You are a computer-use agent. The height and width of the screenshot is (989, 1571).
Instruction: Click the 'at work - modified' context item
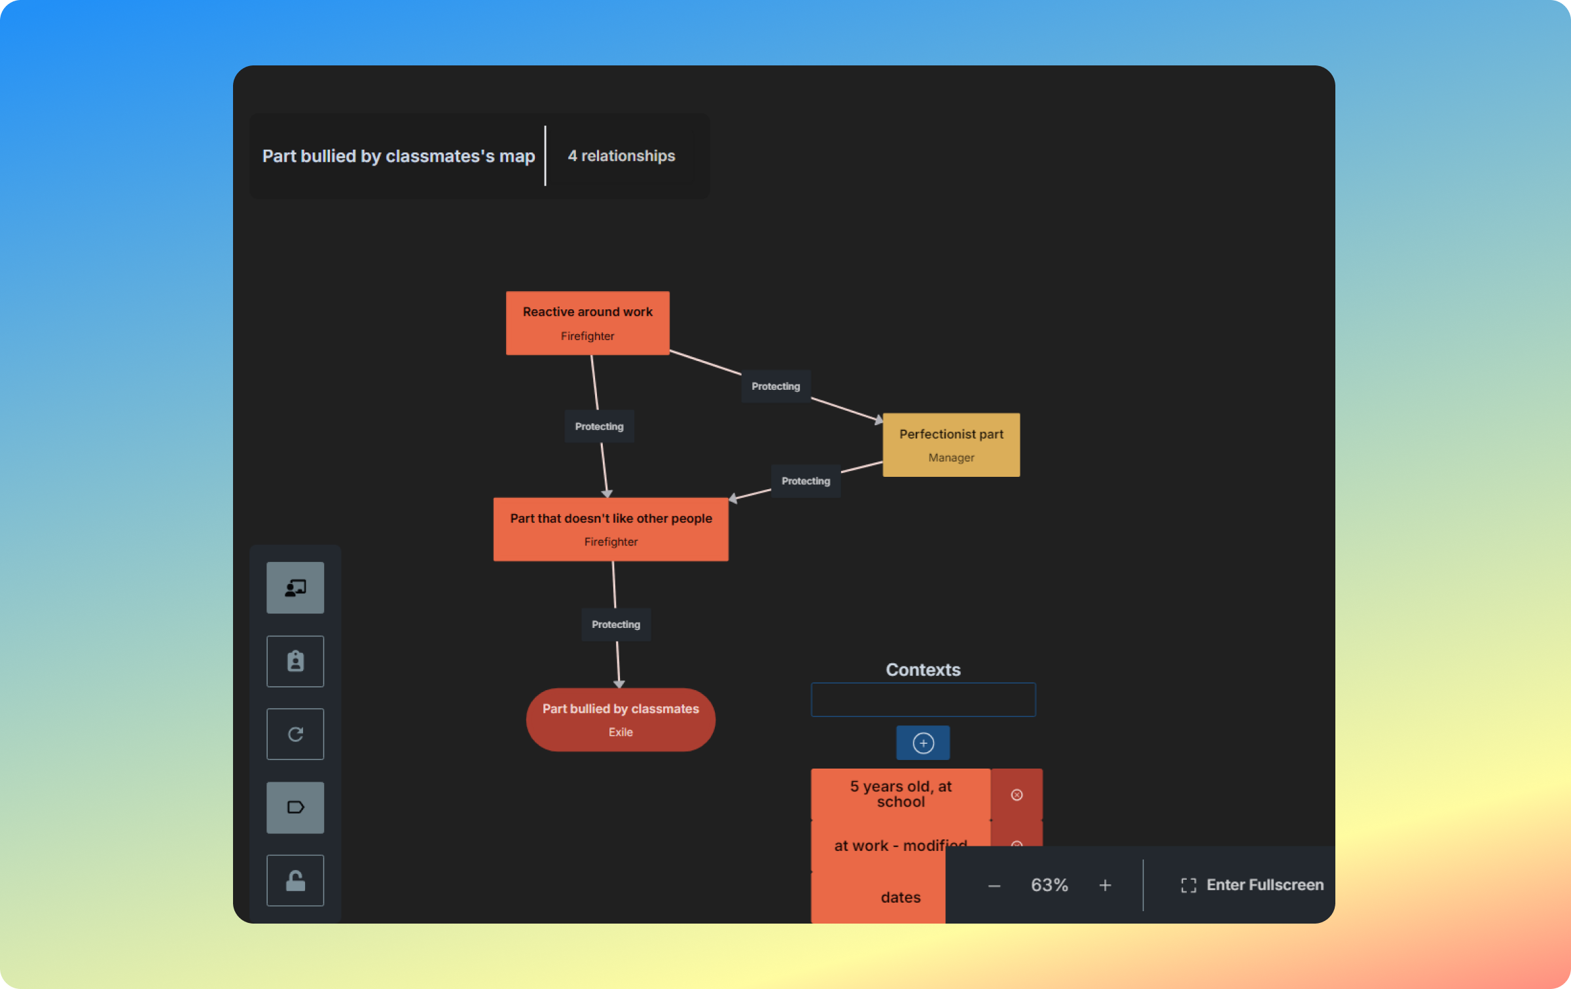[x=877, y=845]
